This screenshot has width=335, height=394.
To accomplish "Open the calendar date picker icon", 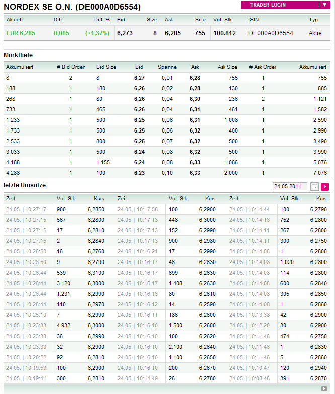I will [x=314, y=187].
